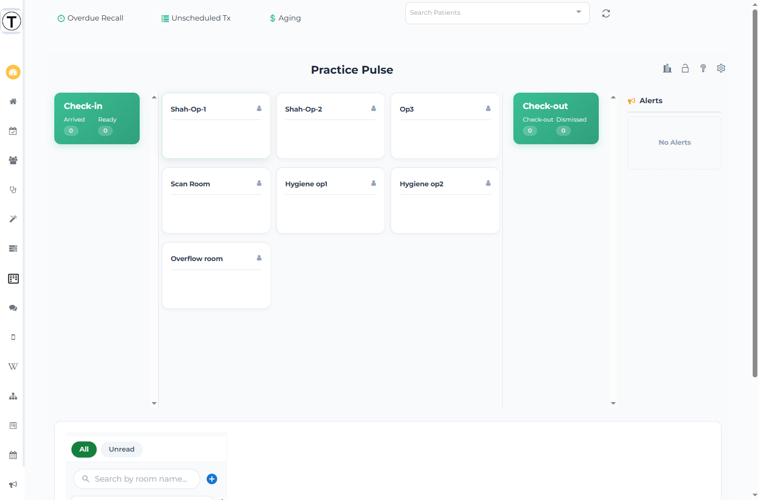Open the Shah-Op-2 room card
The width and height of the screenshot is (759, 500).
click(x=330, y=126)
